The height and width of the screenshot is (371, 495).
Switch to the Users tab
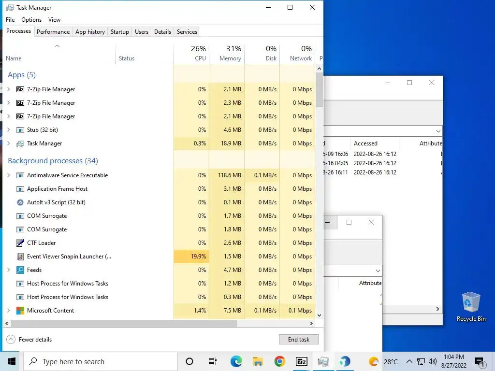pos(142,32)
